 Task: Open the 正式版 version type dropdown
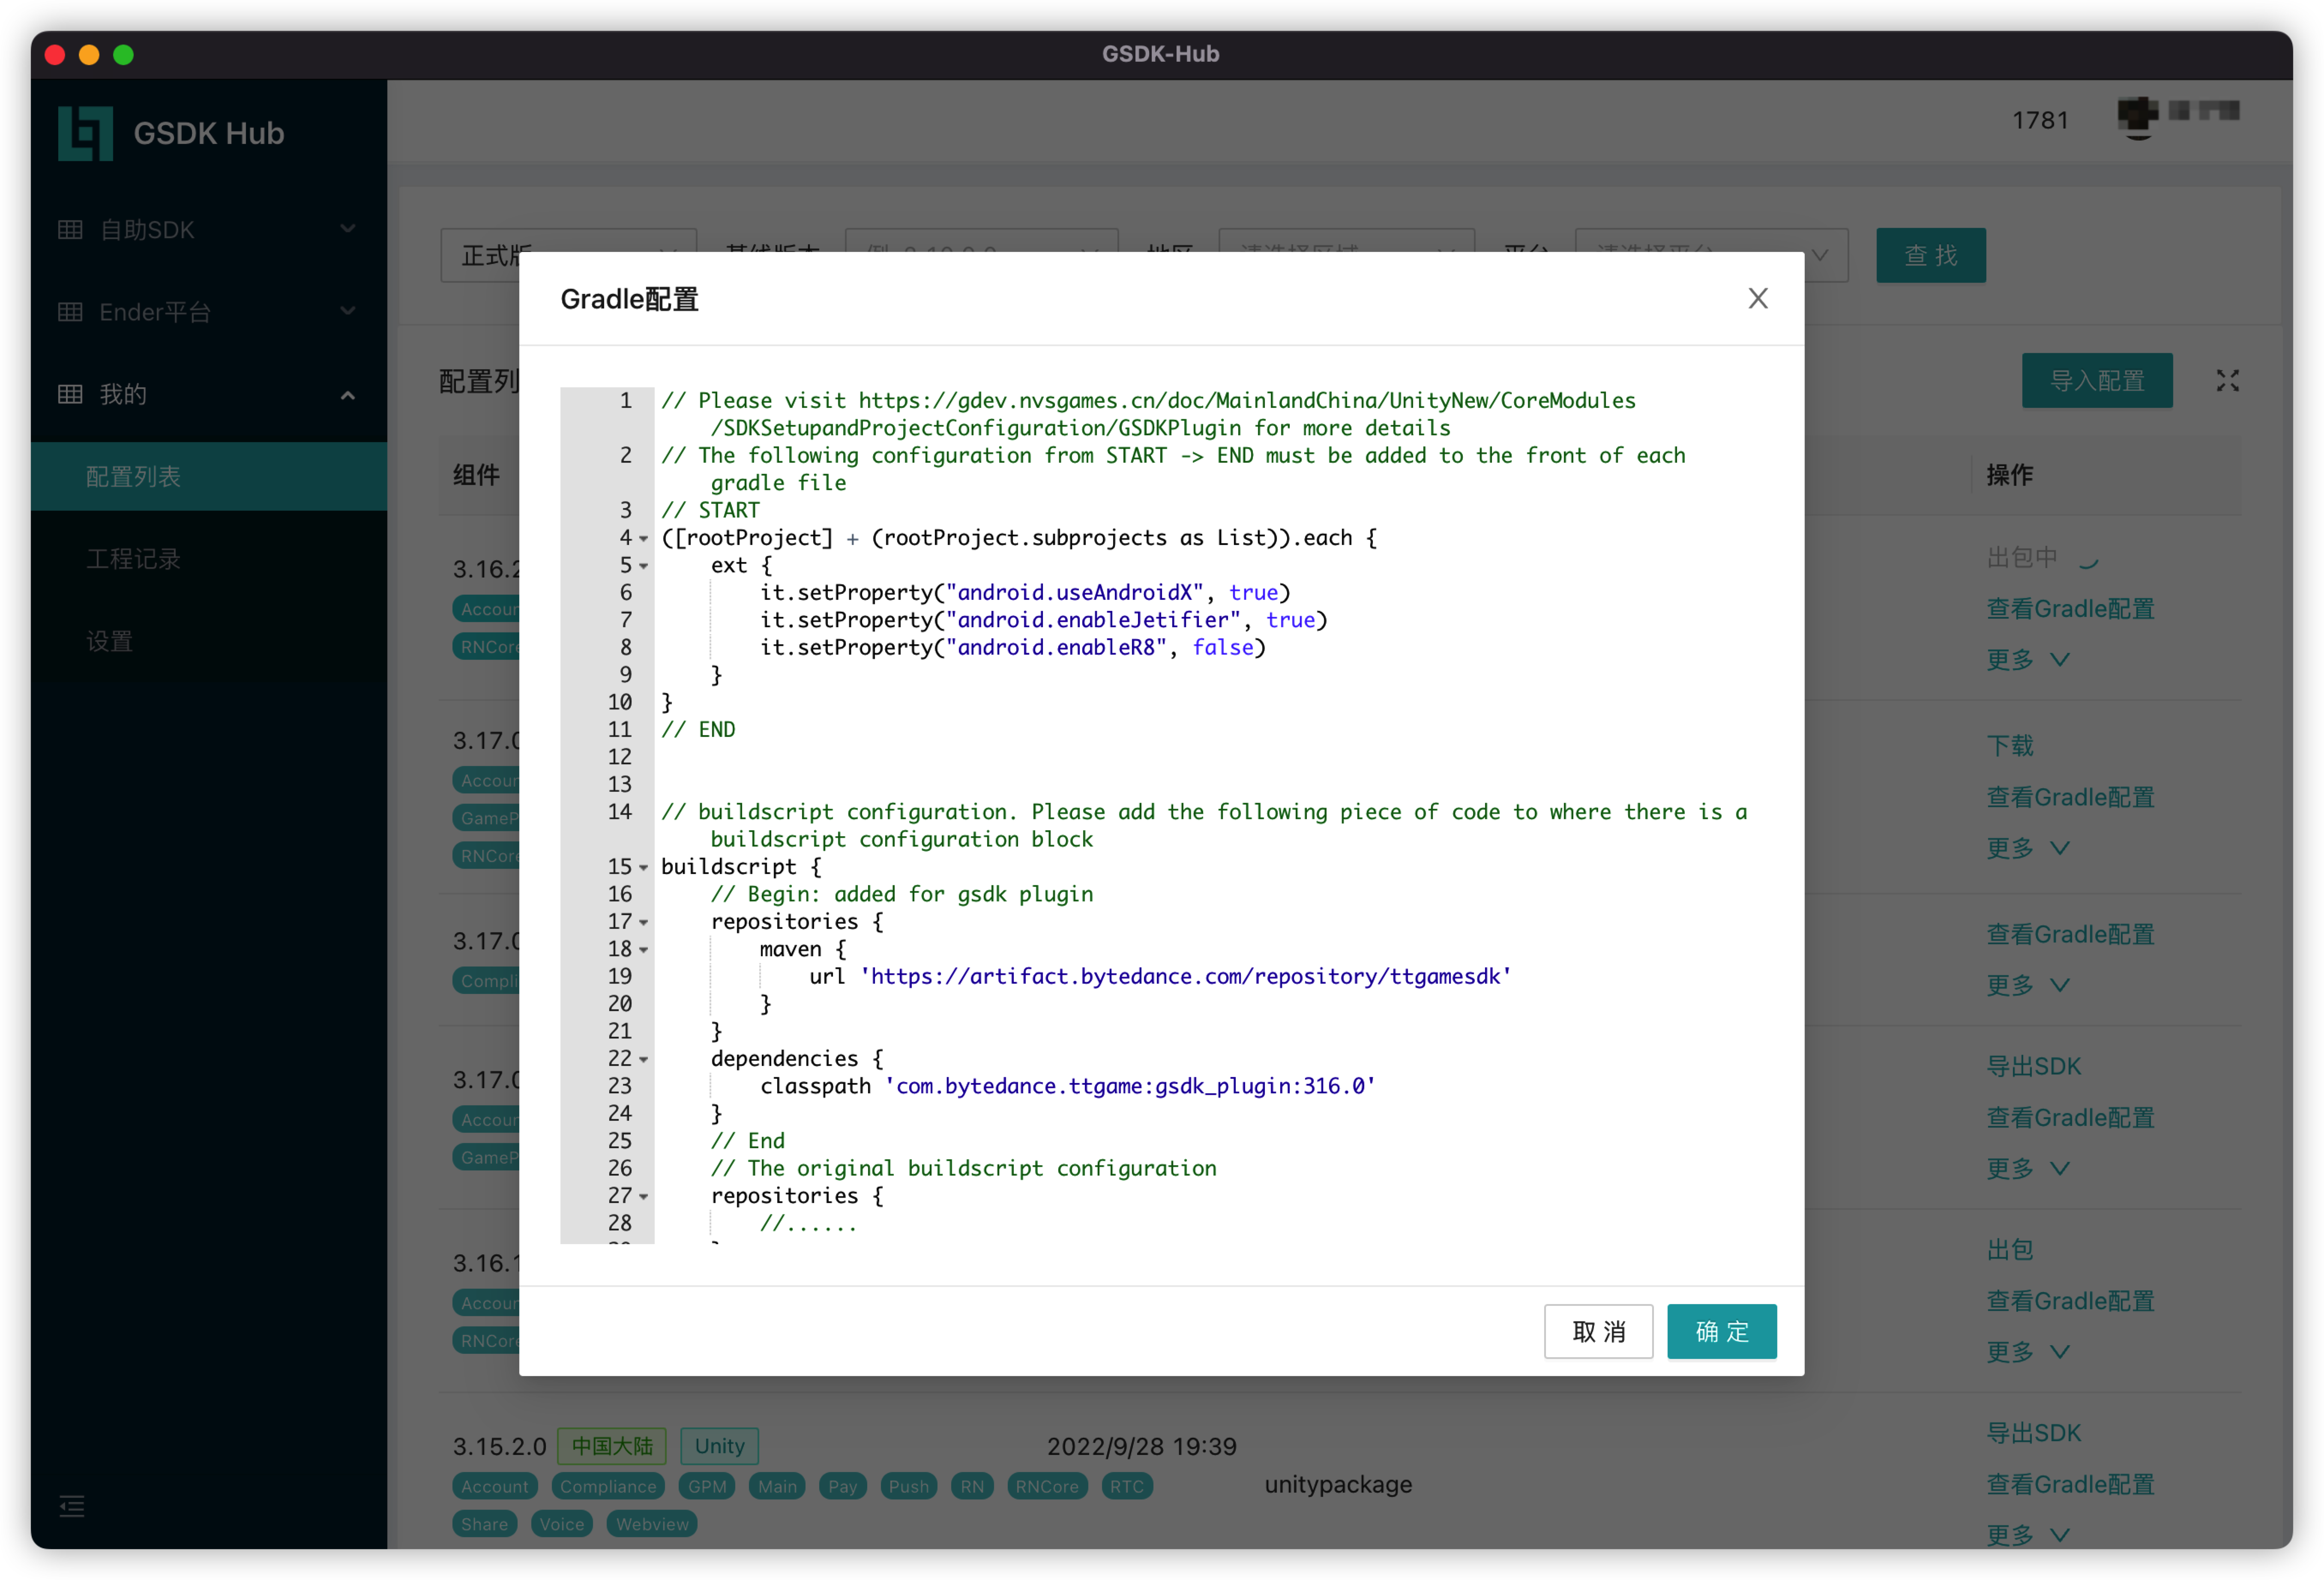pos(568,255)
